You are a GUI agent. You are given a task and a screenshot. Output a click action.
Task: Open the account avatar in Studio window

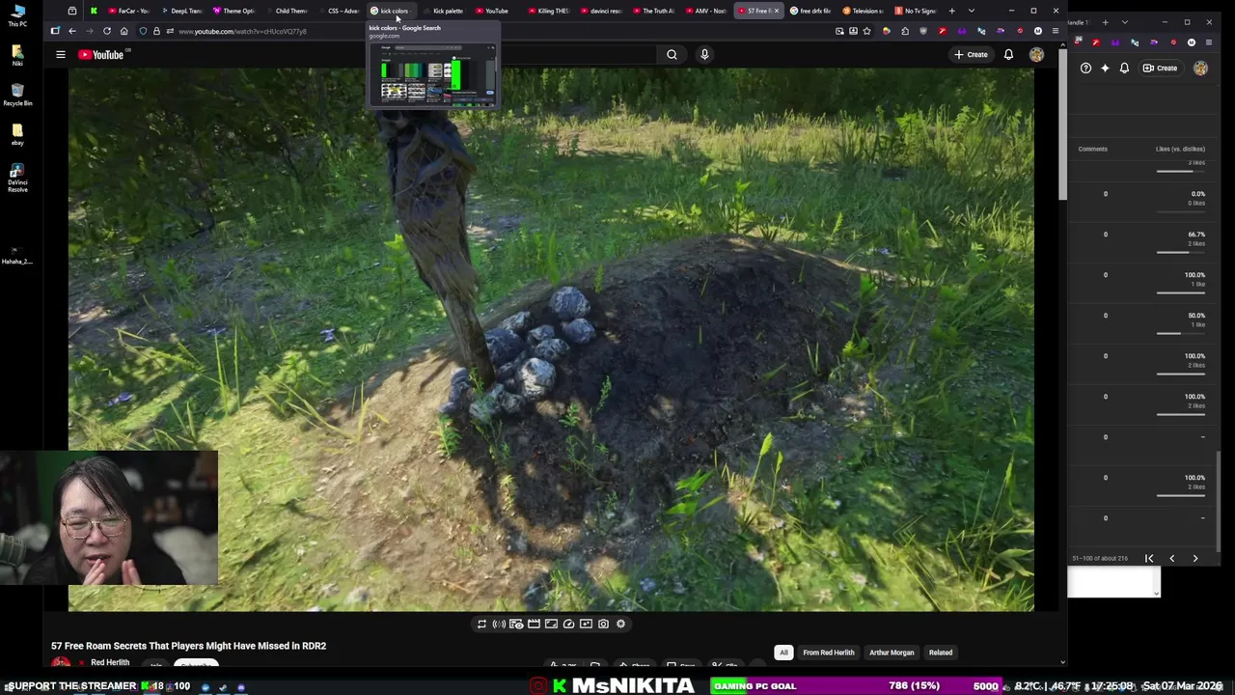(x=1200, y=69)
